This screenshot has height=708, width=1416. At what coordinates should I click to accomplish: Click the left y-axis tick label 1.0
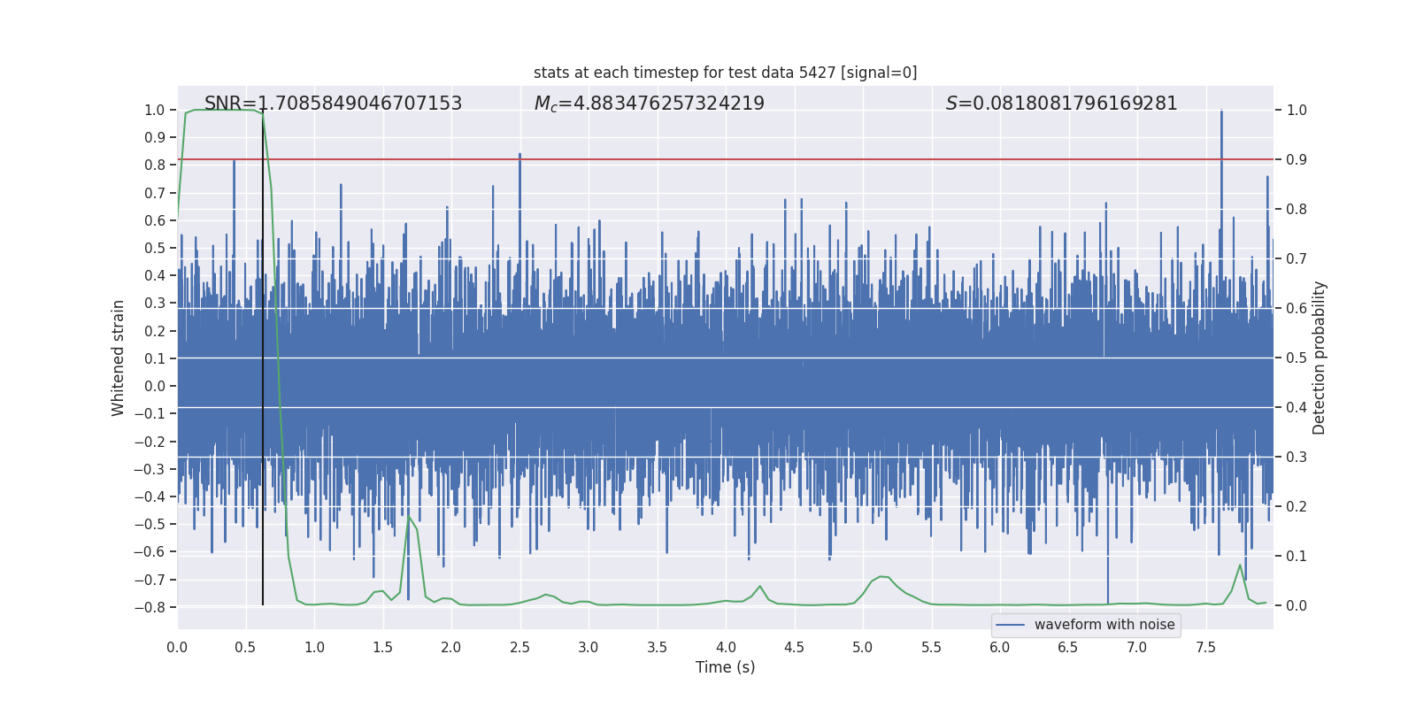coord(154,110)
